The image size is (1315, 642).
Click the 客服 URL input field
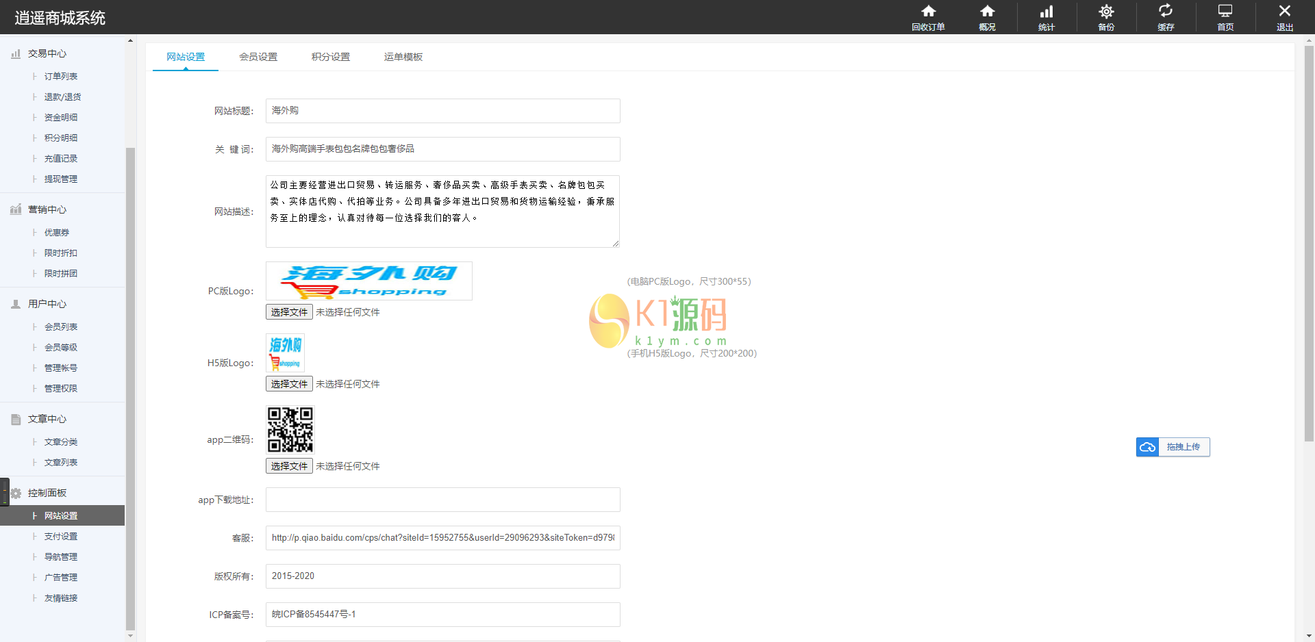(x=443, y=538)
